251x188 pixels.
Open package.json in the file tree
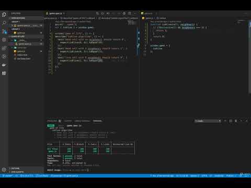coord(26,58)
